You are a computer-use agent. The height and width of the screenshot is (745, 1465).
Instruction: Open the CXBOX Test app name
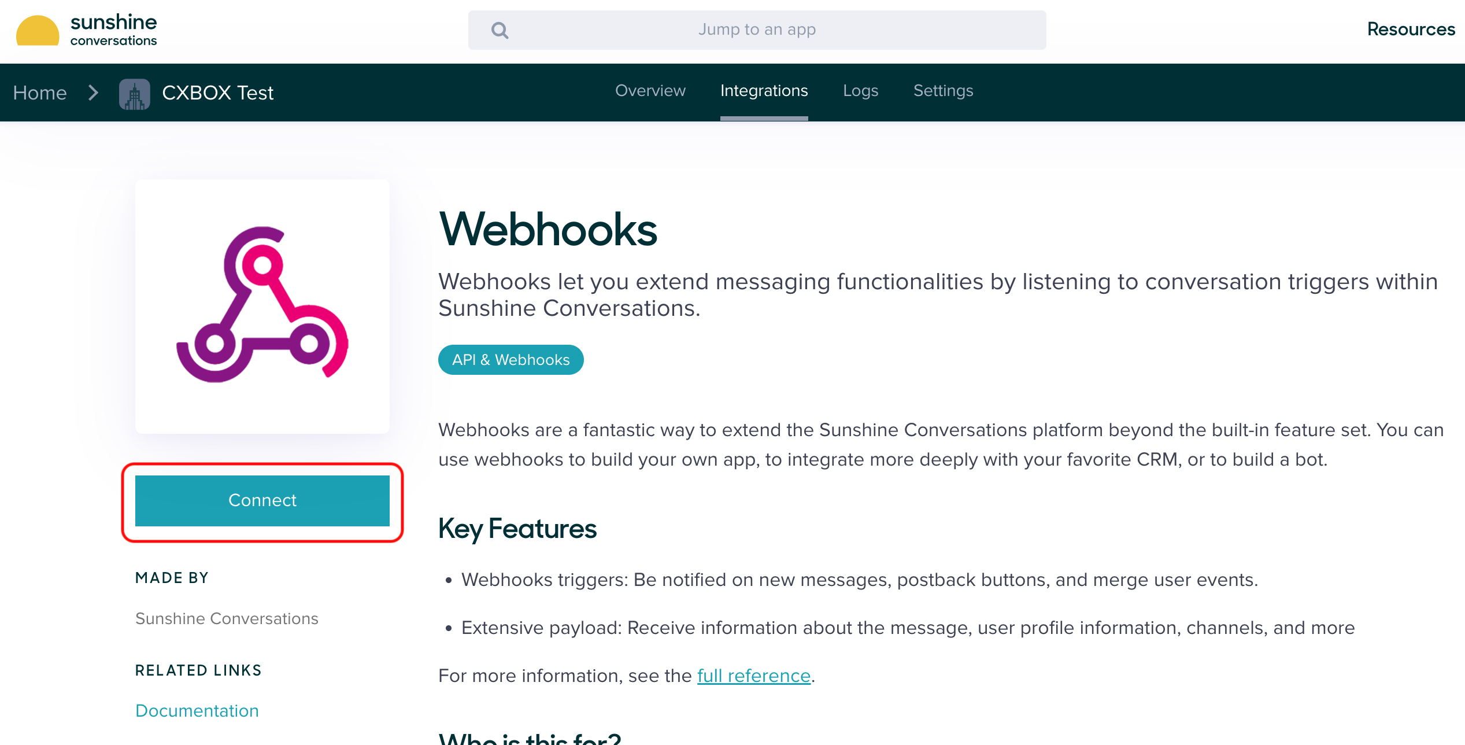click(x=217, y=93)
